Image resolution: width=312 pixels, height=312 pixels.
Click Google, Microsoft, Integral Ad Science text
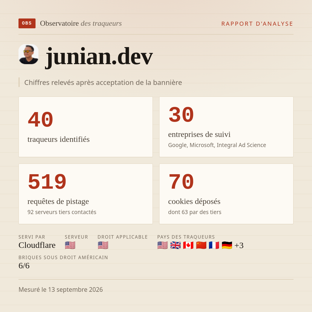217,145
